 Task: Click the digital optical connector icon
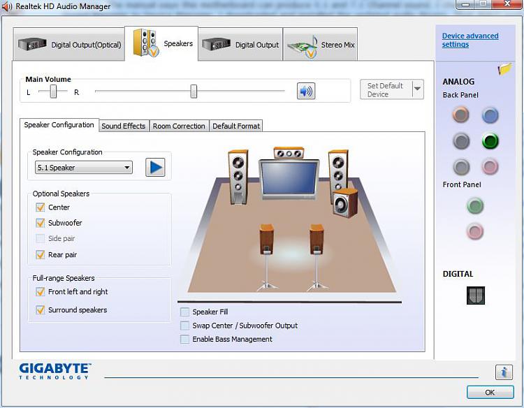[x=476, y=296]
